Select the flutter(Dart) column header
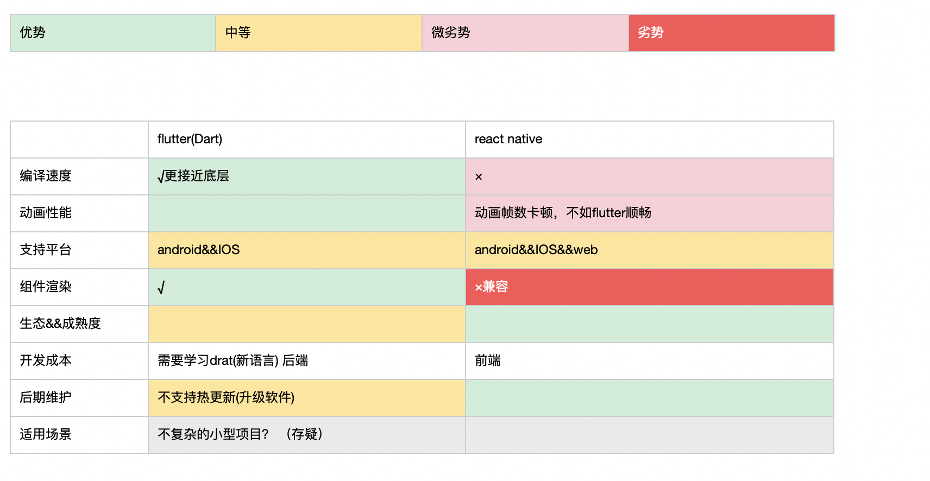Image resolution: width=930 pixels, height=481 pixels. [x=307, y=140]
